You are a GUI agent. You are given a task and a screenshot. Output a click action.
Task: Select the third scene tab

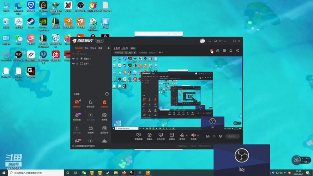click(93, 48)
